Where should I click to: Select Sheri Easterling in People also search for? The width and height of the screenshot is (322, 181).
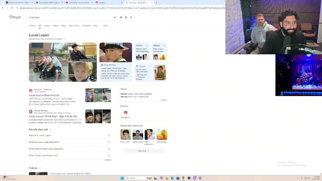pyautogui.click(x=150, y=137)
